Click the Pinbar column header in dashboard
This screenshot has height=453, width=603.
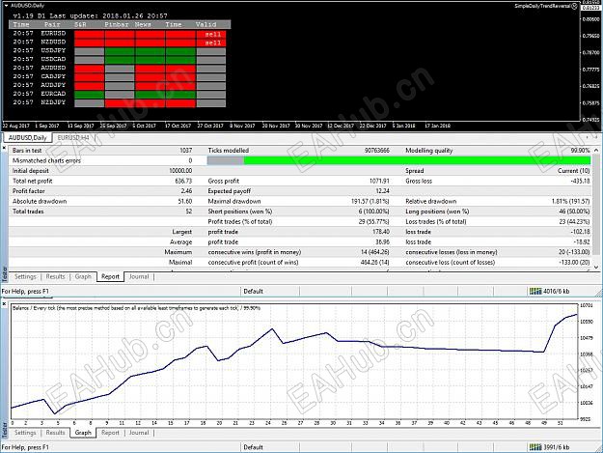(x=117, y=25)
